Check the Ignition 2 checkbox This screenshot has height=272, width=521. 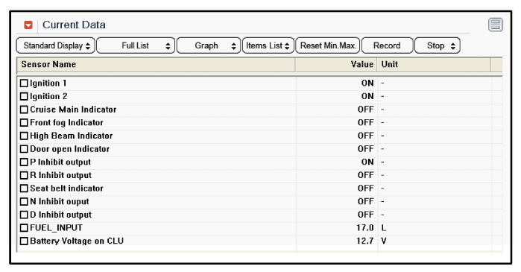(24, 96)
